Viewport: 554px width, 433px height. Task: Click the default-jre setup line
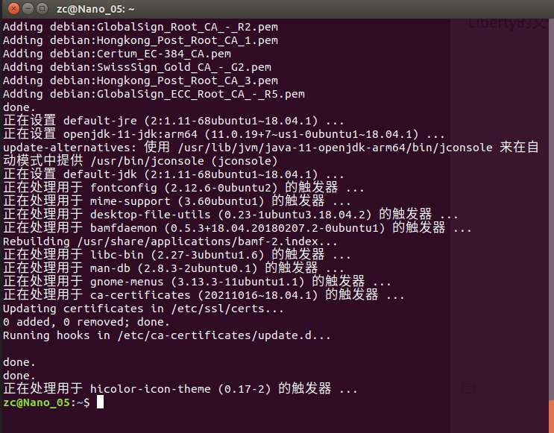(x=174, y=121)
